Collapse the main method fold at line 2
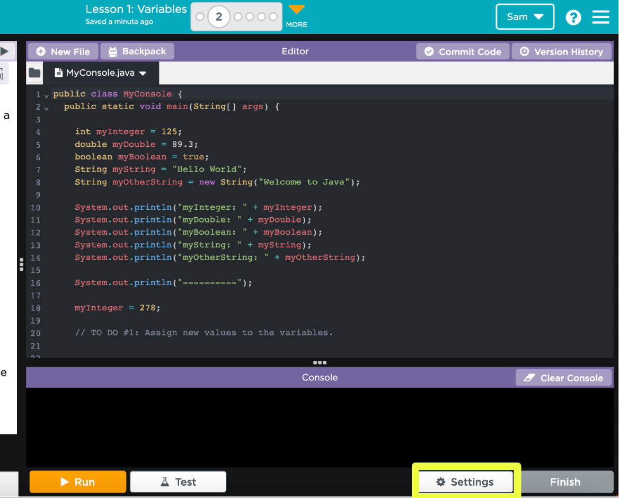Image resolution: width=619 pixels, height=498 pixels. point(47,108)
